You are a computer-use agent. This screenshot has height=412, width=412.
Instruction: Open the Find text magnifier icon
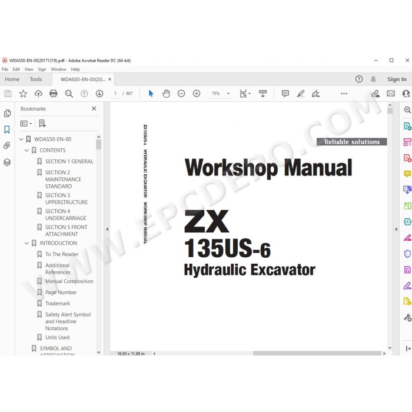(x=69, y=94)
